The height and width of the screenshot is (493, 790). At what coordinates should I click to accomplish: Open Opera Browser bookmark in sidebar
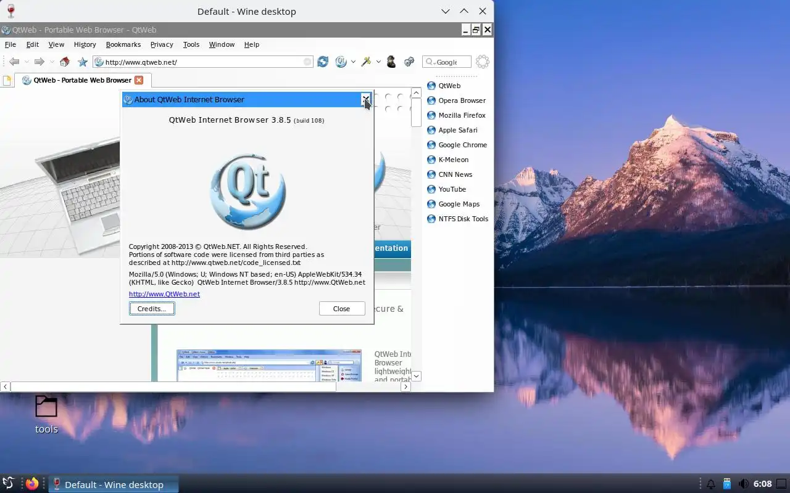pyautogui.click(x=456, y=100)
